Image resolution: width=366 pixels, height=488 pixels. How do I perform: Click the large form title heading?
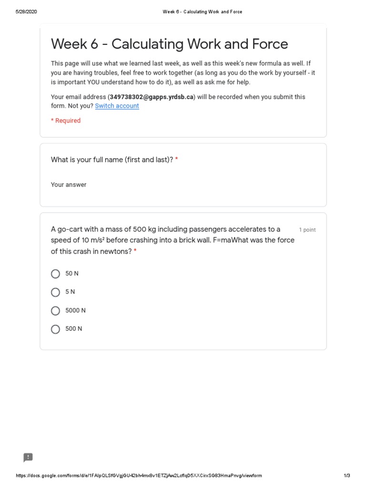[x=169, y=44]
